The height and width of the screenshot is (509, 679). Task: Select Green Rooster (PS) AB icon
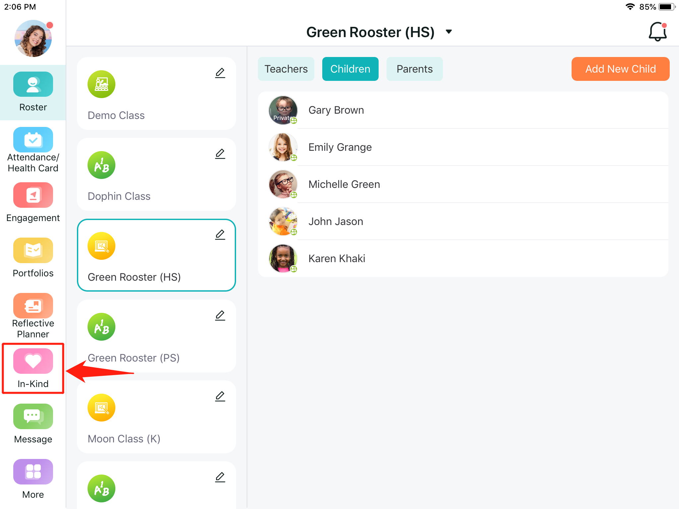(x=101, y=327)
